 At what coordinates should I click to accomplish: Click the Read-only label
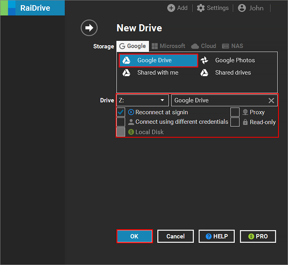pyautogui.click(x=263, y=122)
